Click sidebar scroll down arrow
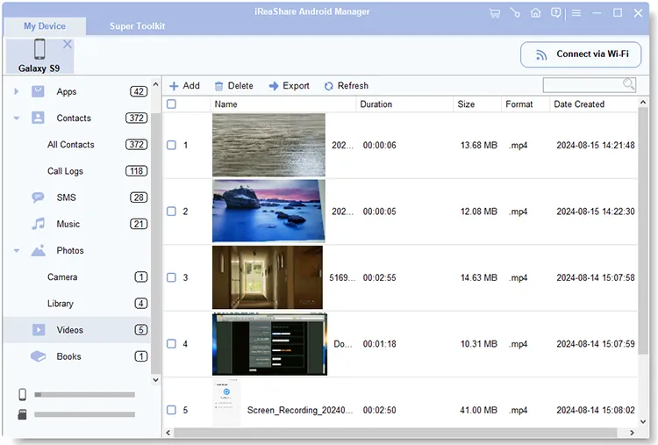Image resolution: width=658 pixels, height=445 pixels. 155,380
